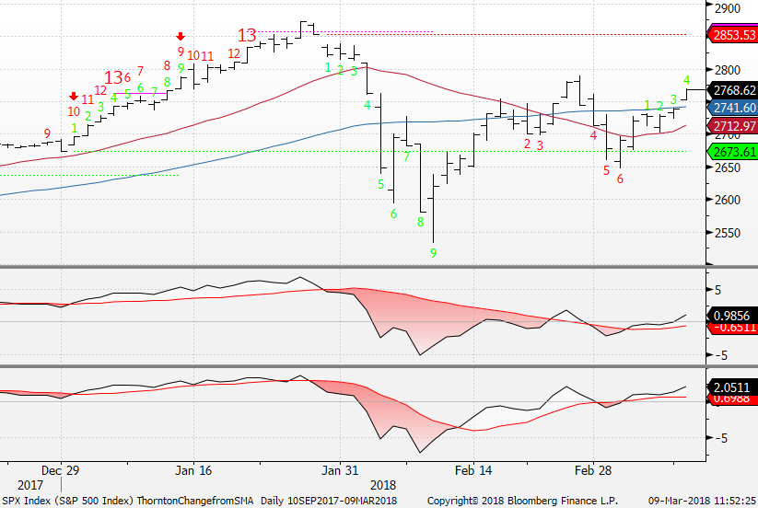The image size is (758, 508).
Task: Click the 2017 year label
Action: point(30,485)
